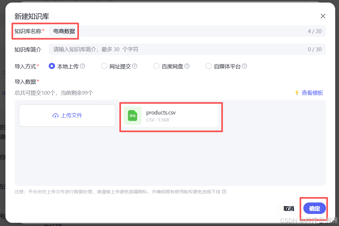The width and height of the screenshot is (339, 226).
Task: Click the 知识库名称 input field
Action: click(187, 31)
